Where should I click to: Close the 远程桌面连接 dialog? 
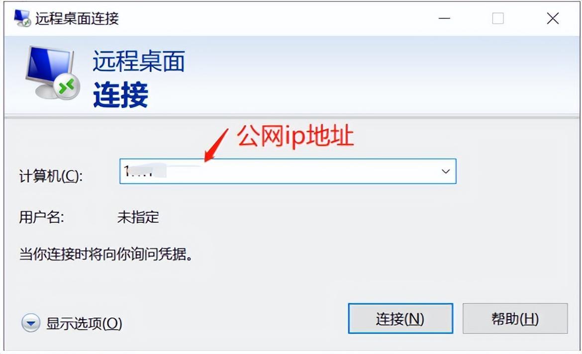553,18
